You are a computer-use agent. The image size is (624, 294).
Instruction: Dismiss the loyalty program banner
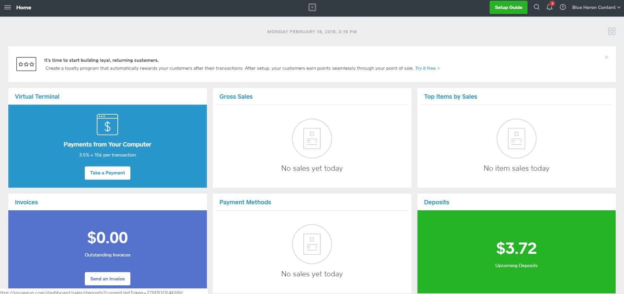pos(606,57)
